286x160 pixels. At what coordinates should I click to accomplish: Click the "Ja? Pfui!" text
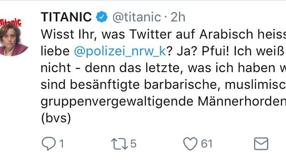[x=200, y=52]
